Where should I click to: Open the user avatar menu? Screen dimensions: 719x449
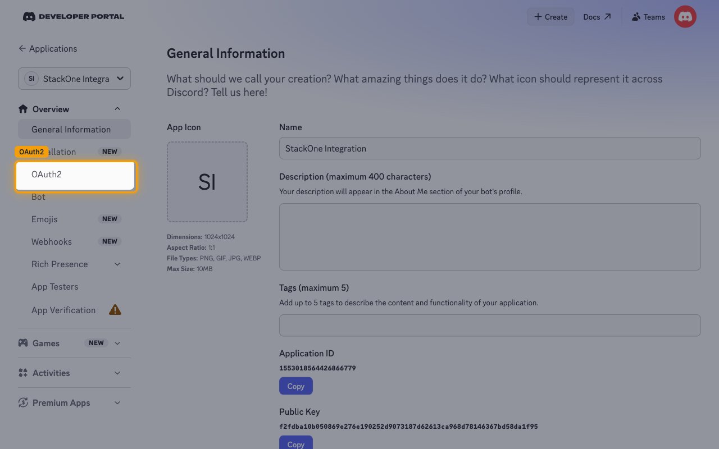click(685, 17)
